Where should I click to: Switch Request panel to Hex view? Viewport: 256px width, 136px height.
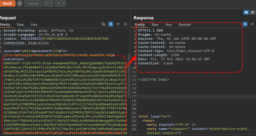click(x=34, y=25)
